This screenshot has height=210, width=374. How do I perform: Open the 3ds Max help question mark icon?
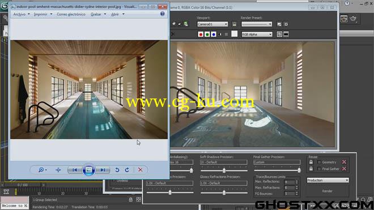pos(347,3)
